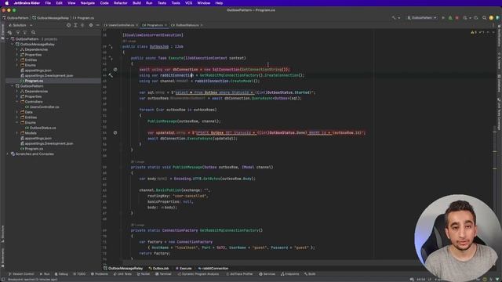Viewport: 502px width, 282px height.
Task: Select appsettings.Development.json under OutboxMessageRelay
Action: [x=49, y=75]
